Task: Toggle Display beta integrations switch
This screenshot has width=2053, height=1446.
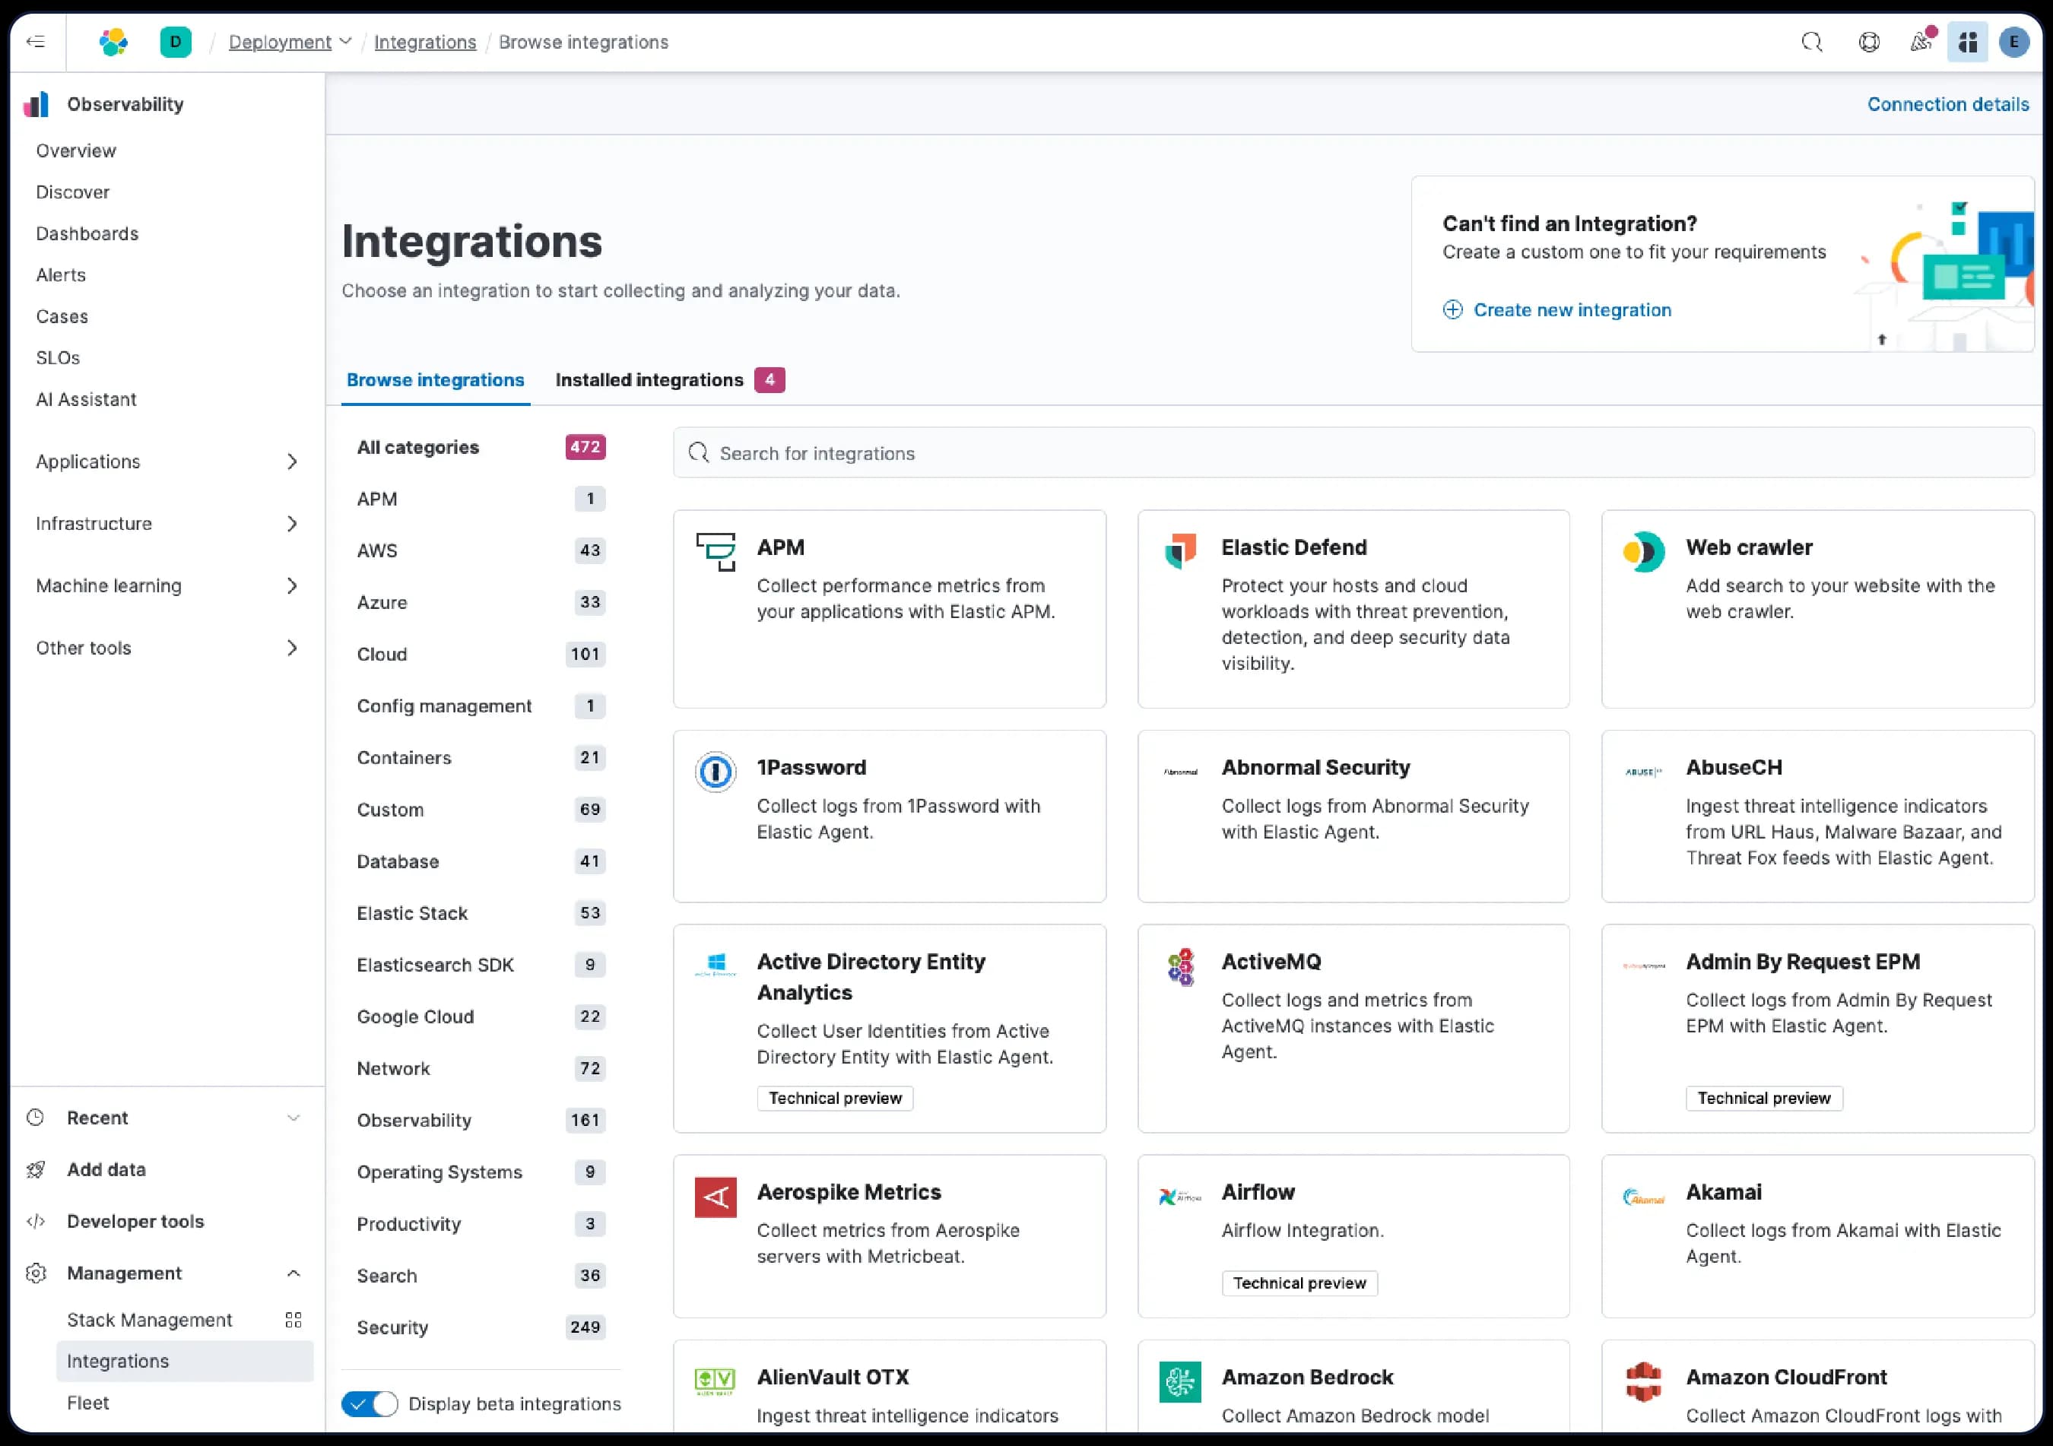Action: 370,1403
